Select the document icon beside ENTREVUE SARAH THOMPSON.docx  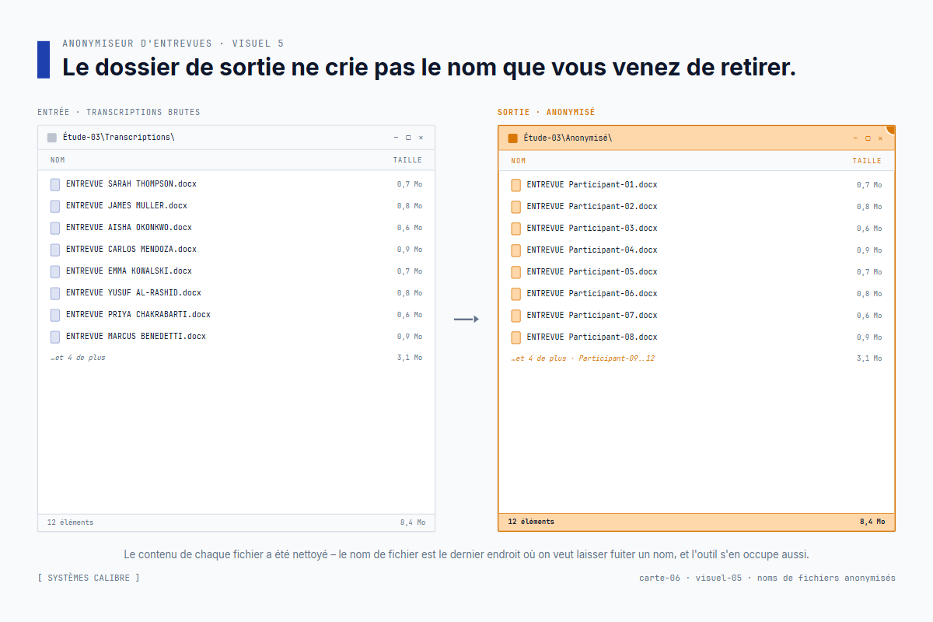point(54,184)
